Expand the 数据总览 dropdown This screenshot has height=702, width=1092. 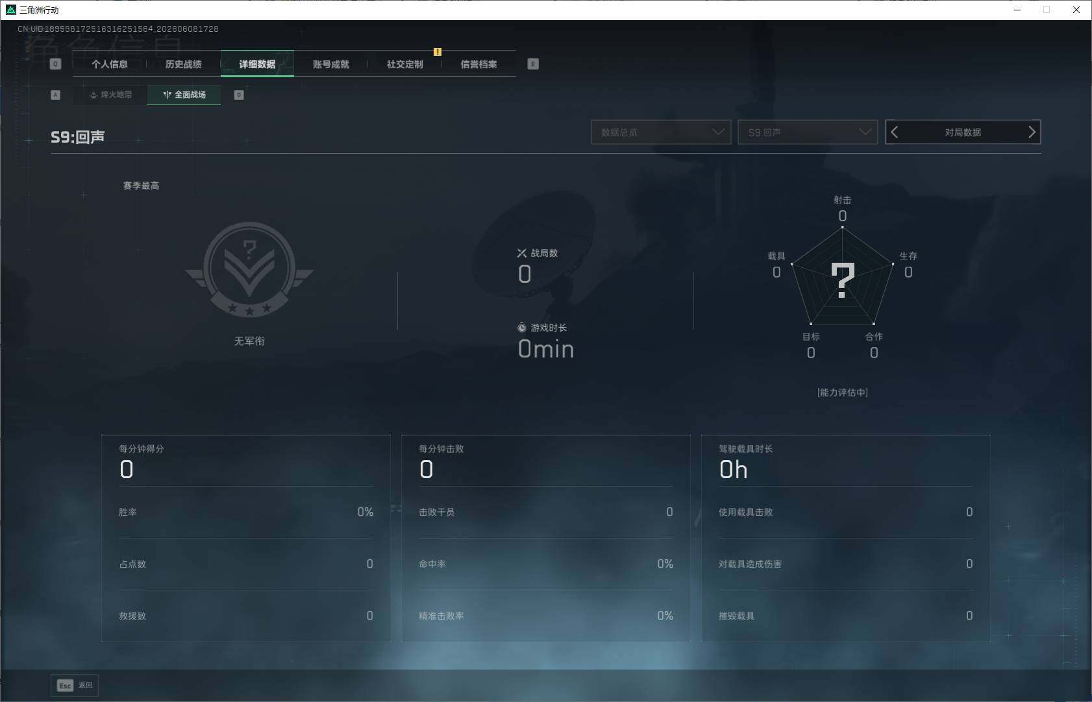(x=661, y=132)
